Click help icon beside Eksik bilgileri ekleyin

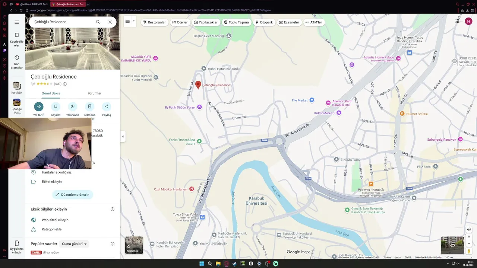point(113,209)
